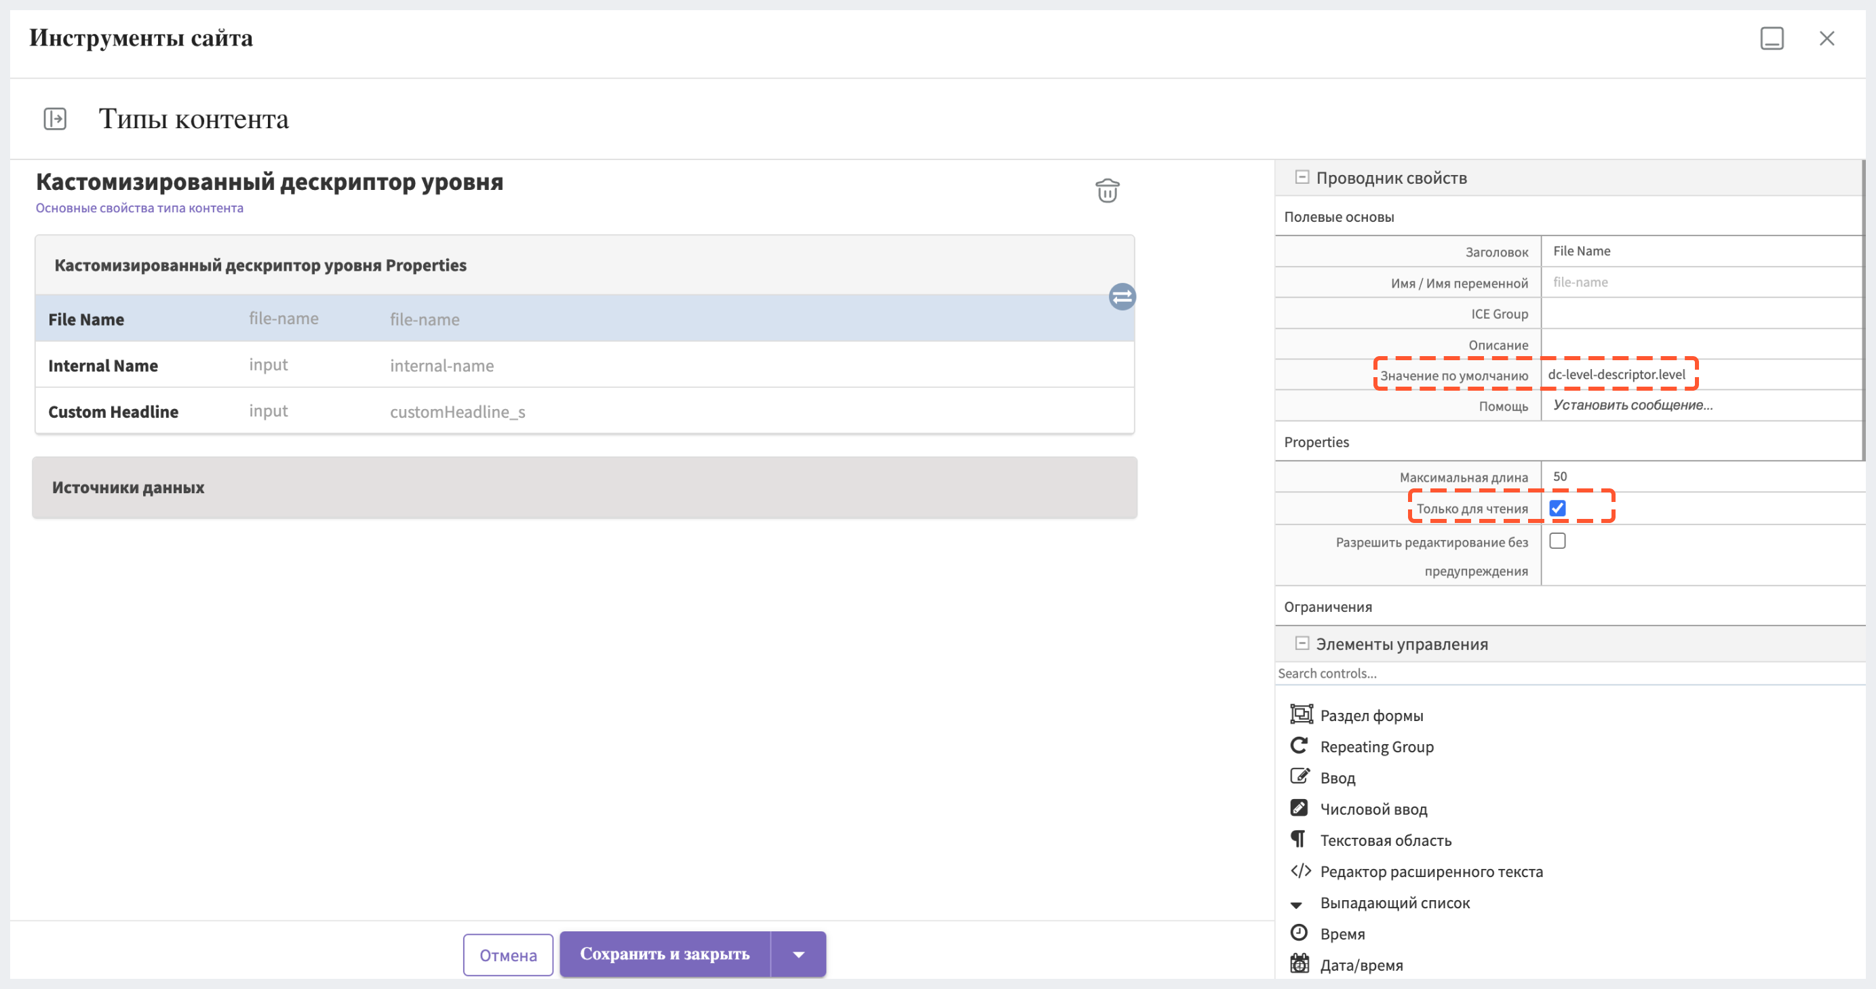Click the Источники данных section

pyautogui.click(x=584, y=487)
